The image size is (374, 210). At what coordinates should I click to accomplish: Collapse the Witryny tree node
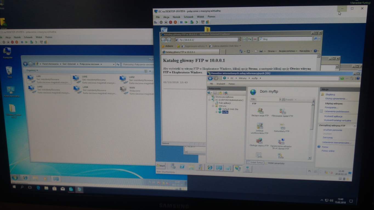[213, 106]
